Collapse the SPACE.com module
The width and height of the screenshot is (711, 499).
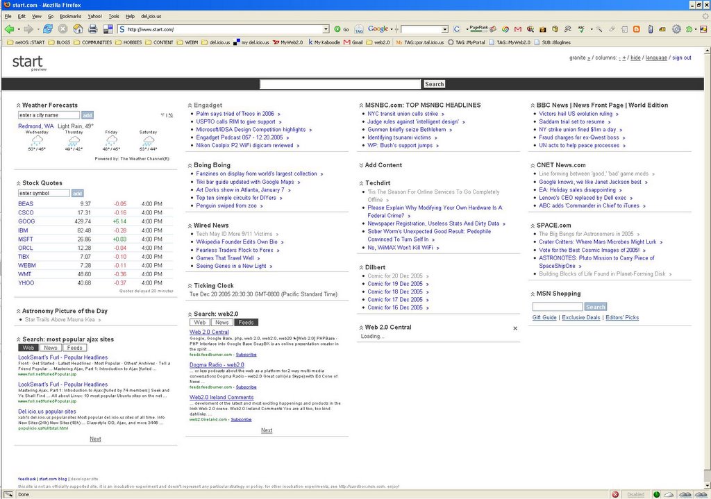pos(533,226)
